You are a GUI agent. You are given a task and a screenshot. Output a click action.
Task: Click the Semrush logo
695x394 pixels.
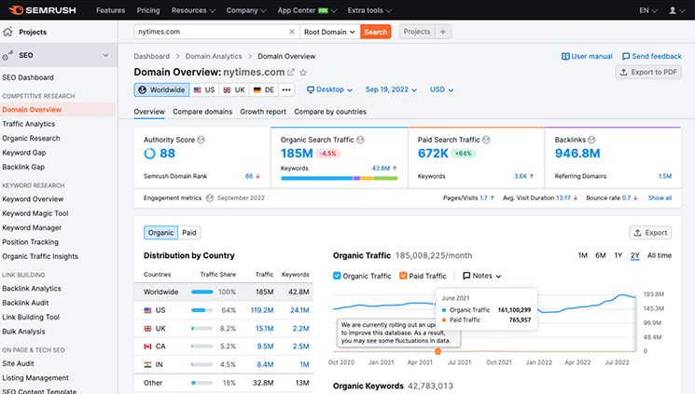(42, 10)
